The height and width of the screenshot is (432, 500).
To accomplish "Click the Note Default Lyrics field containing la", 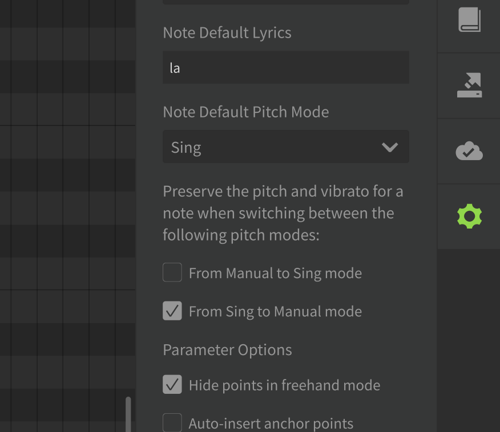I will 285,68.
